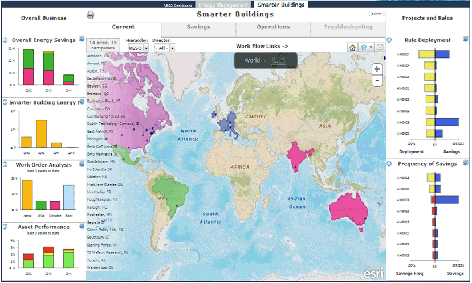472x283 pixels.
Task: Switch to the Troubleshooting tab
Action: [x=348, y=27]
